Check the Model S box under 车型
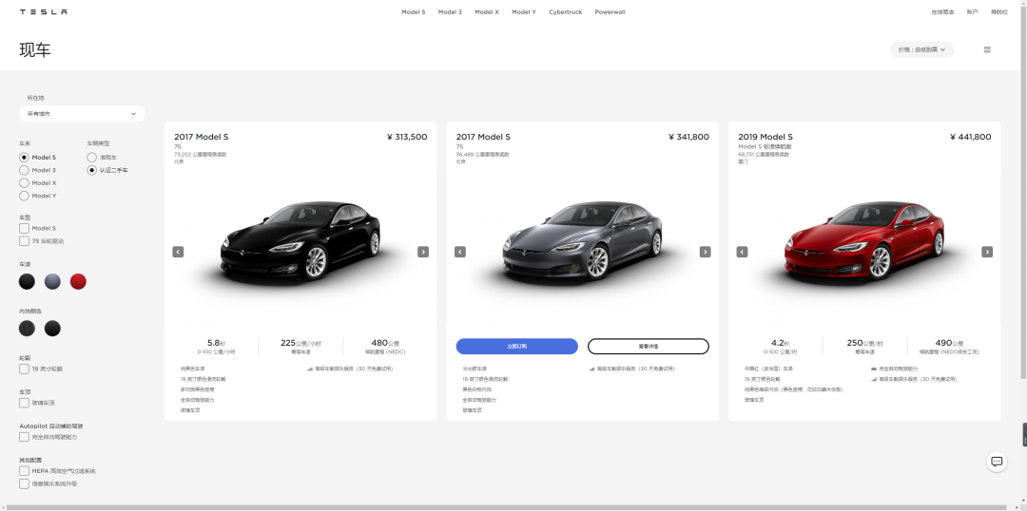 coord(24,228)
